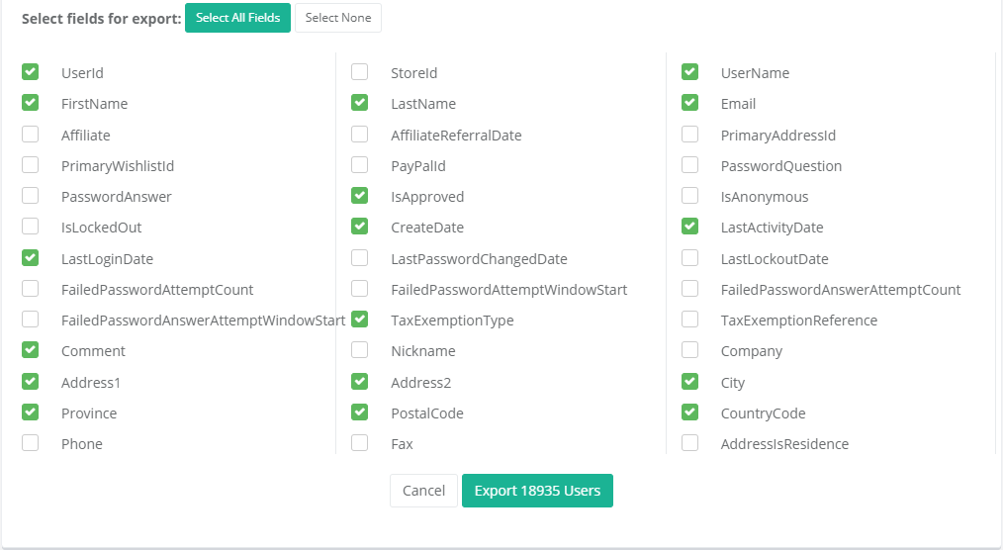1003x550 pixels.
Task: Toggle the Email field checkbox
Action: click(x=690, y=103)
